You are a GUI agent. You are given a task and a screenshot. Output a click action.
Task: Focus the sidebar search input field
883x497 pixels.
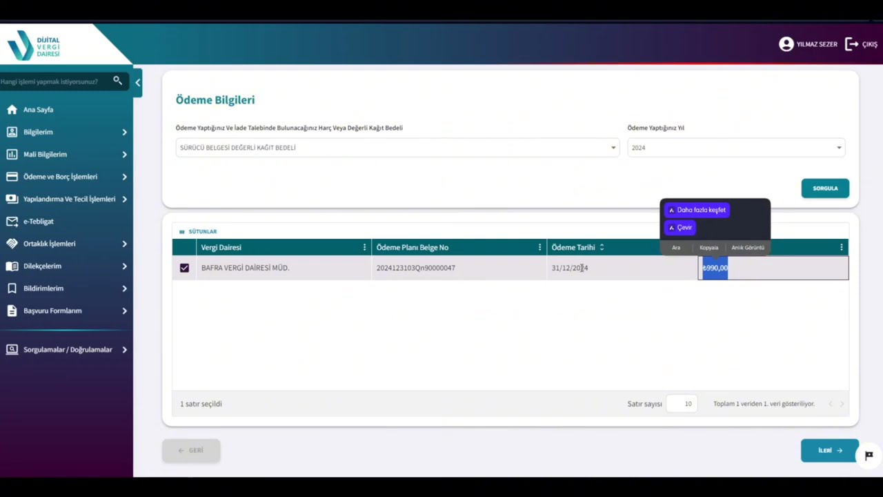coord(55,81)
